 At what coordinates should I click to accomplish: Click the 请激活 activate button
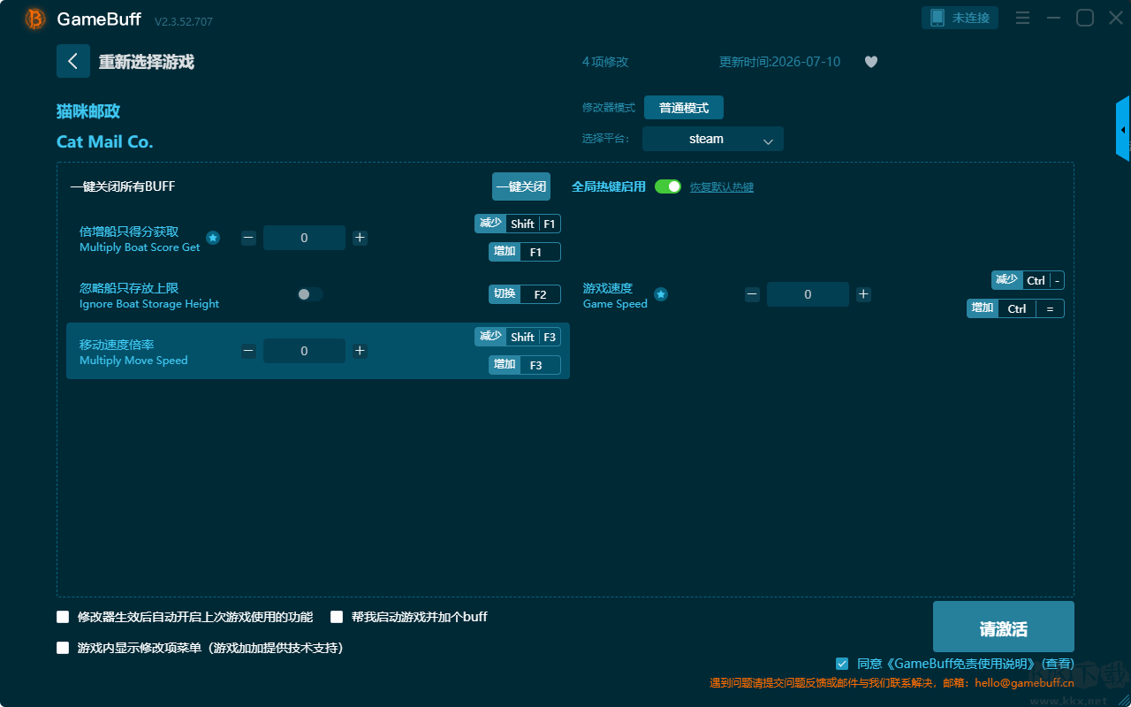[1004, 627]
